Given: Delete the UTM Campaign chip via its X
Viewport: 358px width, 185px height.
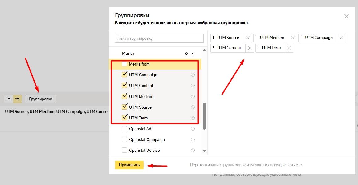Looking at the screenshot, I should (341, 38).
